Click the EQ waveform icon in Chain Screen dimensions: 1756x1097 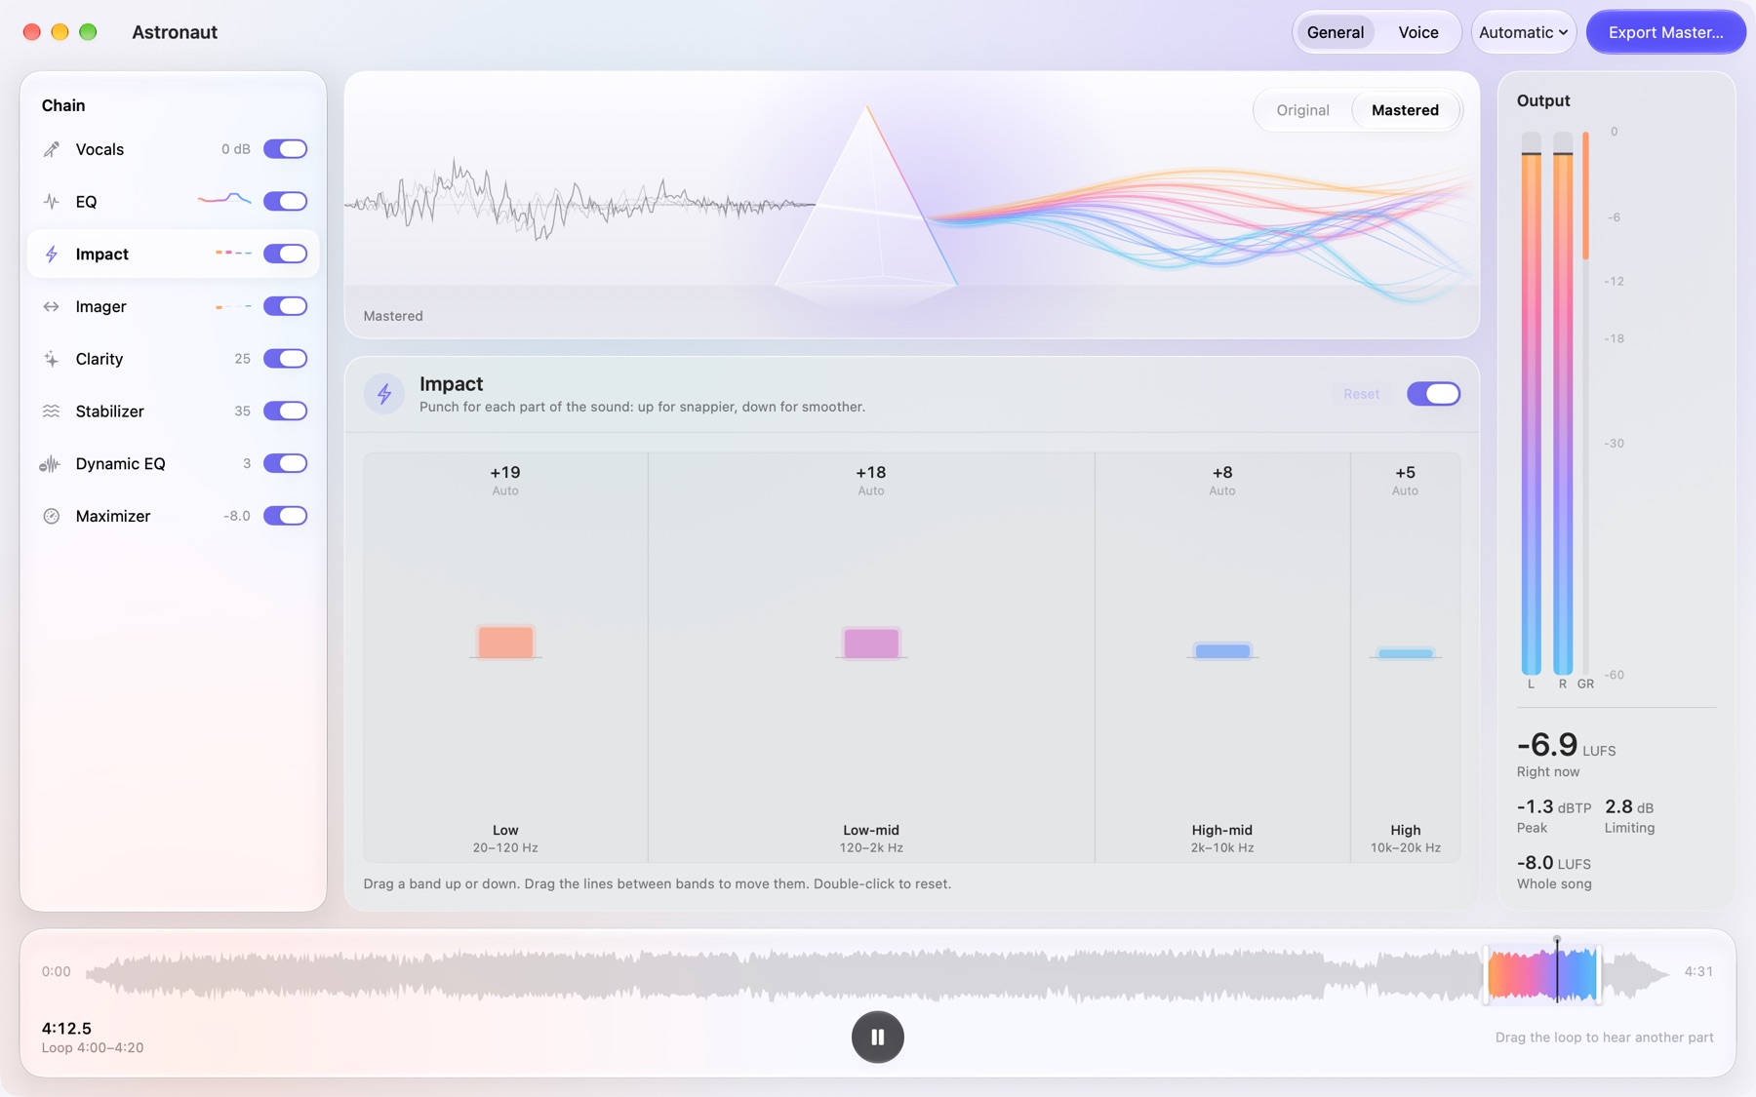tap(52, 202)
